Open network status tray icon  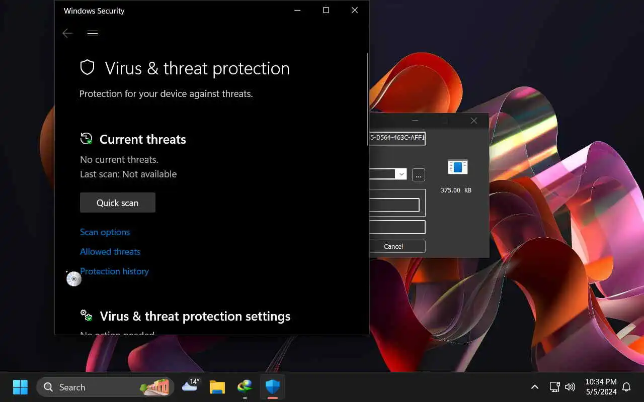(x=554, y=387)
